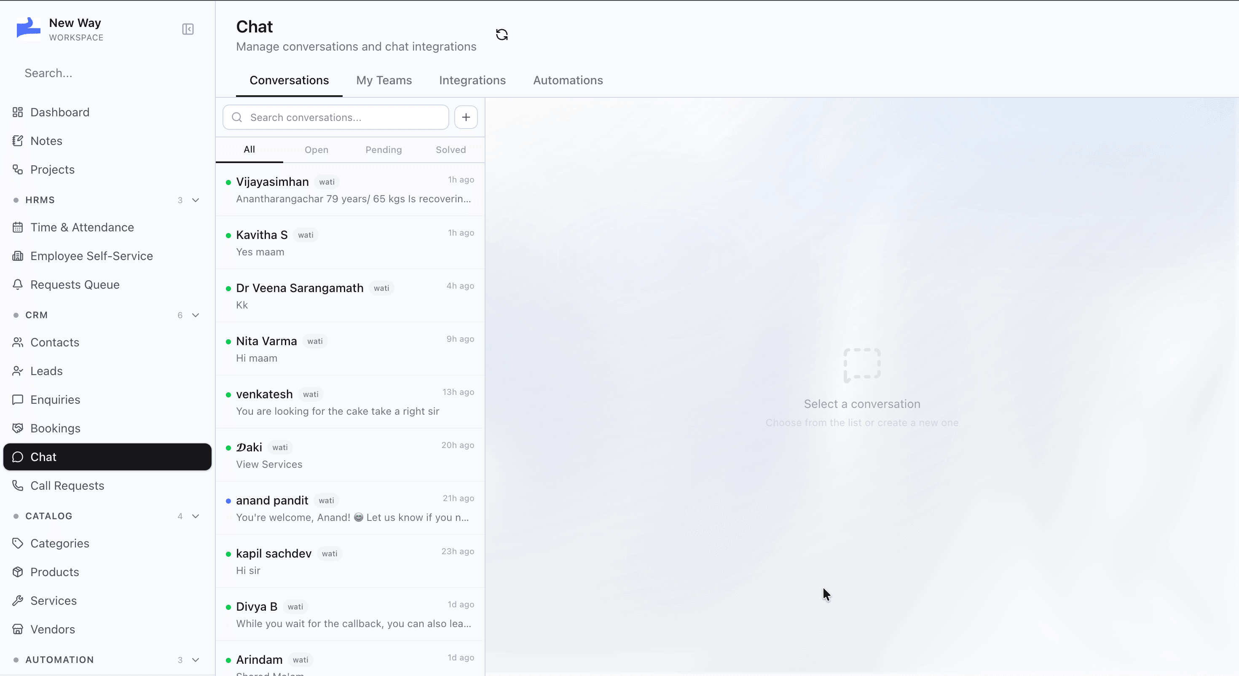Collapse the sidebar panel icon

[x=188, y=30]
